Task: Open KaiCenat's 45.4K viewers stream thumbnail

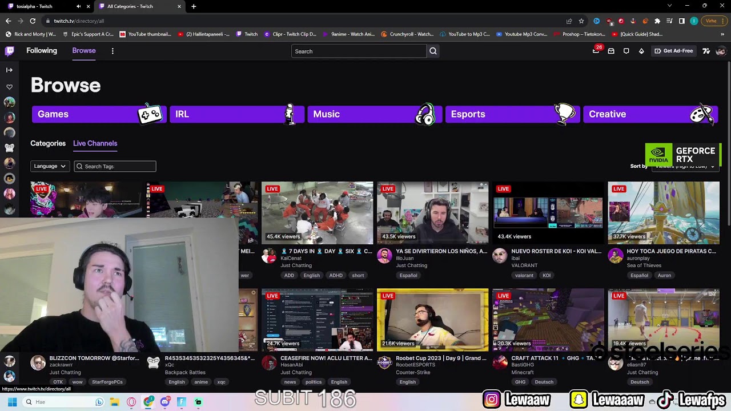Action: tap(318, 213)
